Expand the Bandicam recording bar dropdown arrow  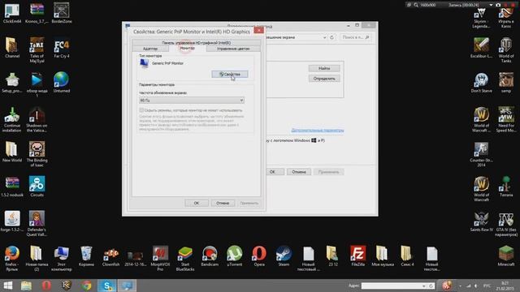click(x=491, y=5)
